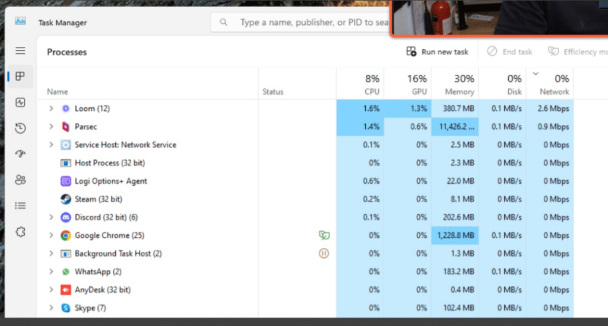Sort by the CPU column header
This screenshot has width=608, height=326.
coord(360,84)
